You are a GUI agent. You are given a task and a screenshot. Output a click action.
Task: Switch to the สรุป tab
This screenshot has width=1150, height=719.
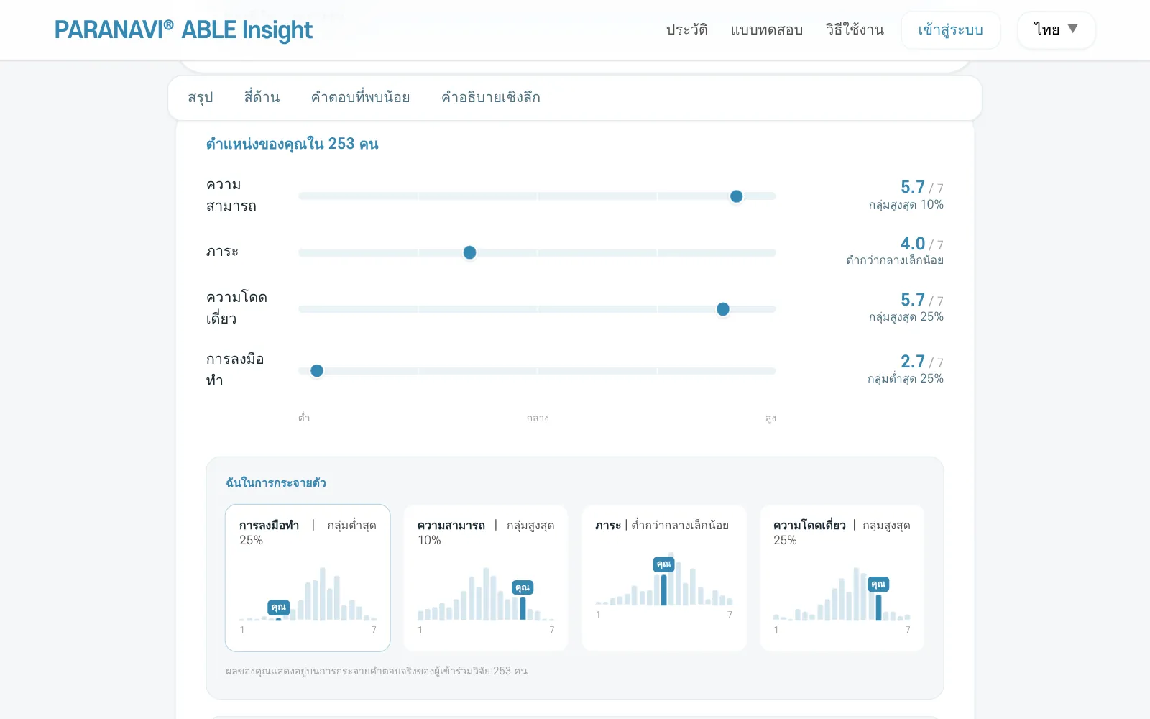(x=201, y=97)
